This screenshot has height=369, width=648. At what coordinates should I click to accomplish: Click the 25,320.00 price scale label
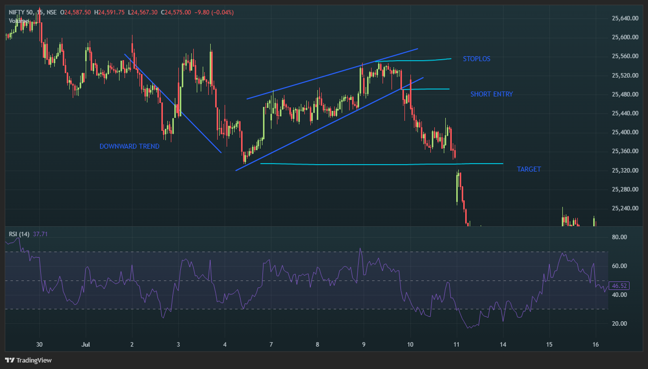point(625,171)
